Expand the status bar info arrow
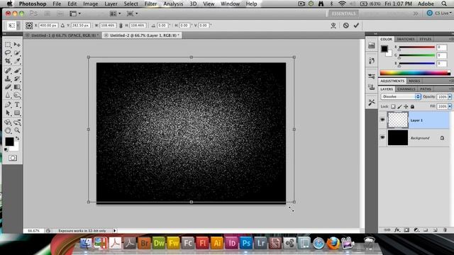Image resolution: width=454 pixels, height=255 pixels. 115,231
